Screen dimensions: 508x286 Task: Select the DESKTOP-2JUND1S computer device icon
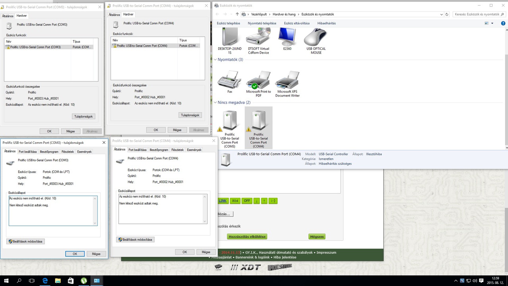tap(230, 41)
